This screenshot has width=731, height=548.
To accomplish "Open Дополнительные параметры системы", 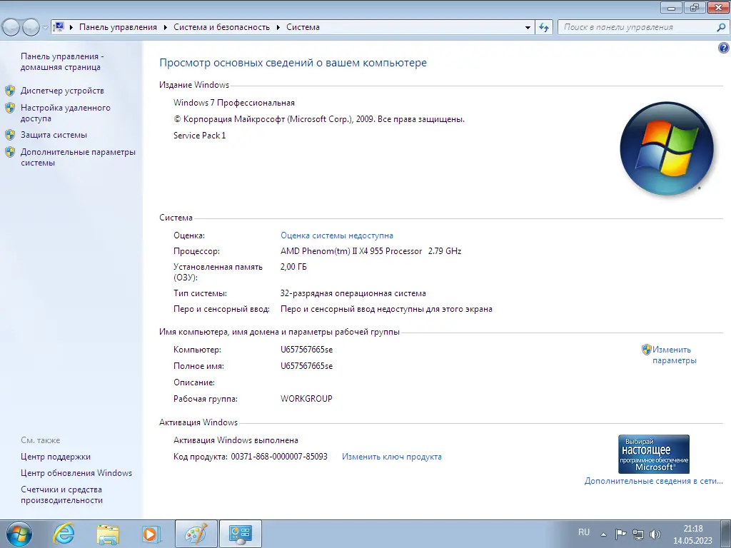I will coord(78,157).
